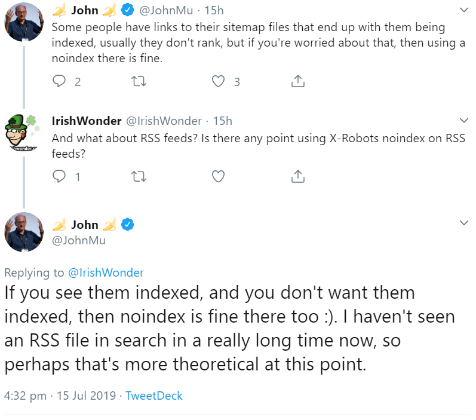Share John's sitemap noindex tweet
The image size is (476, 420).
click(298, 81)
